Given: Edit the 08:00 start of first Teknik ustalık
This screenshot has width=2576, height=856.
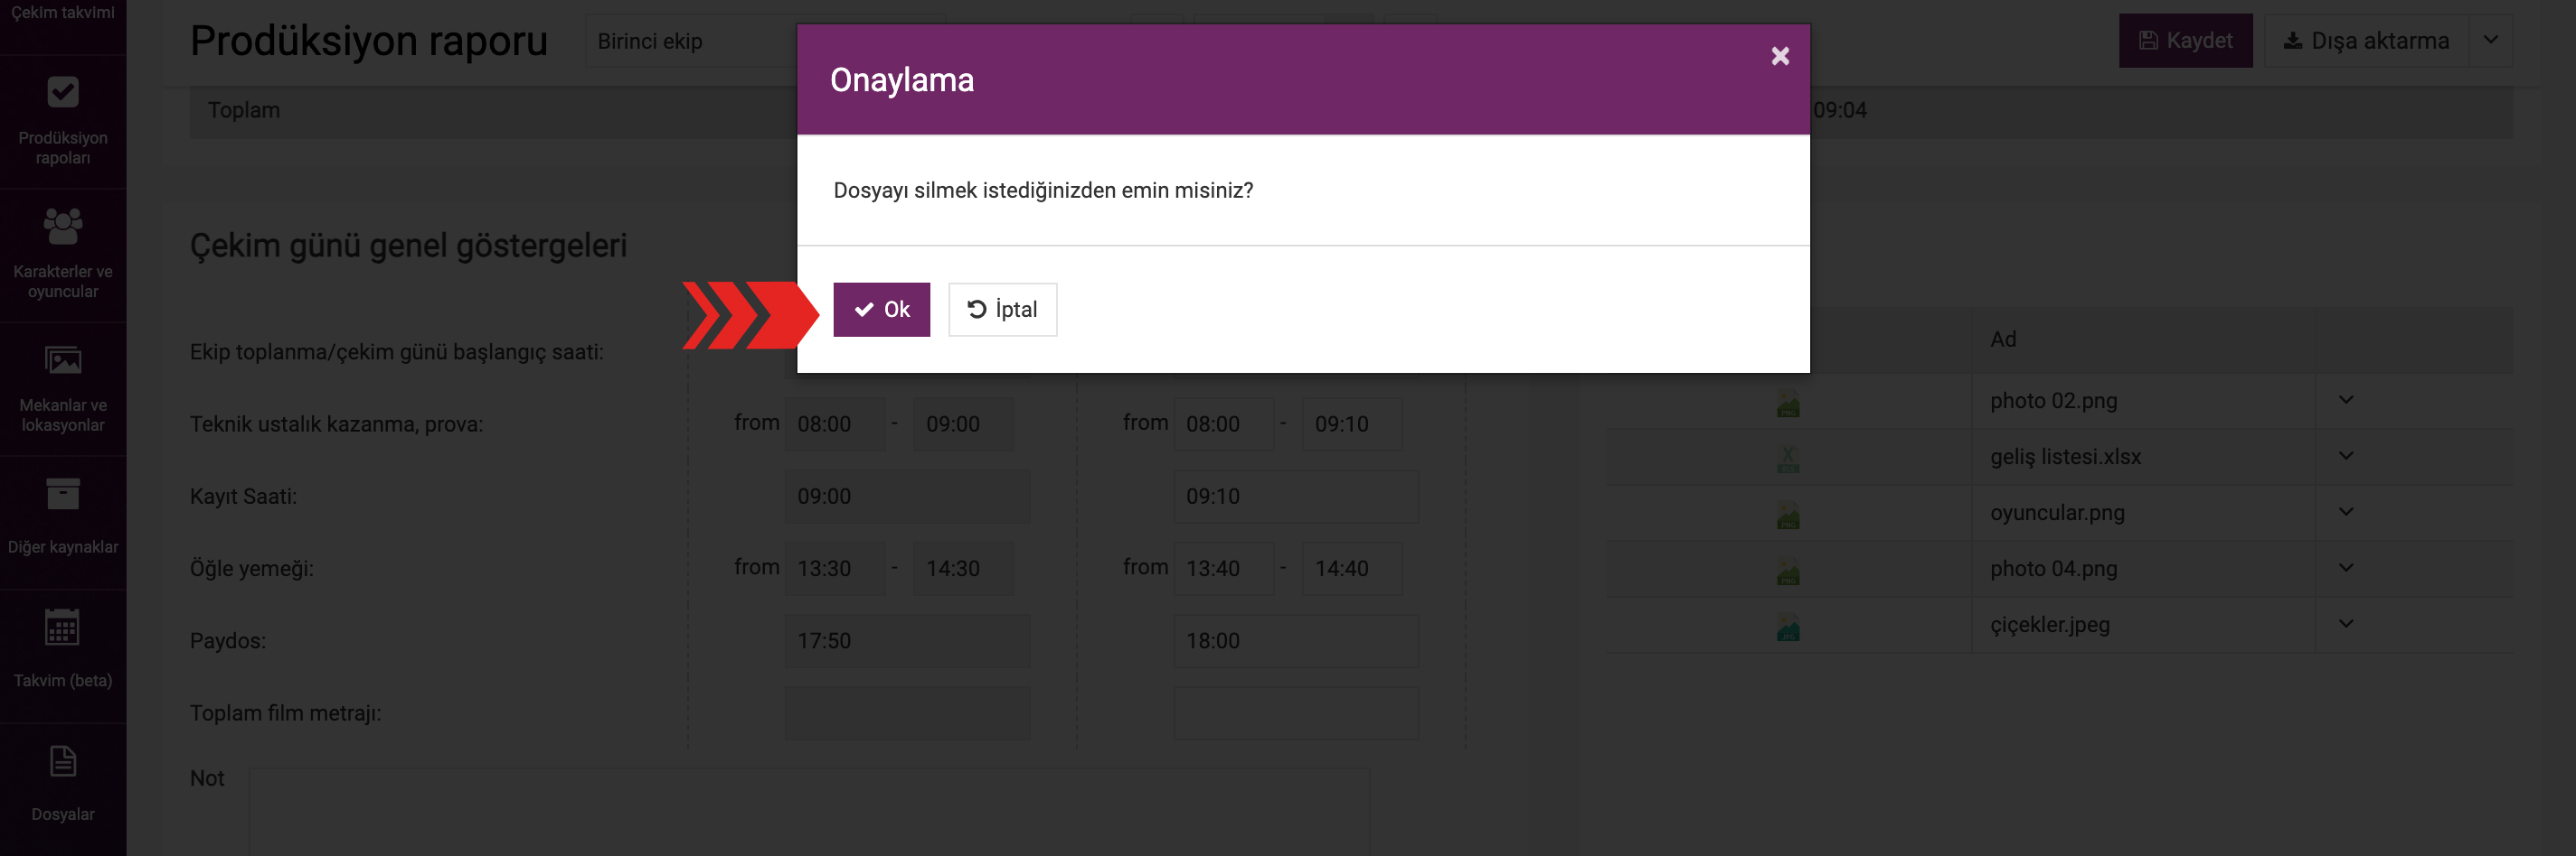Looking at the screenshot, I should coord(835,424).
